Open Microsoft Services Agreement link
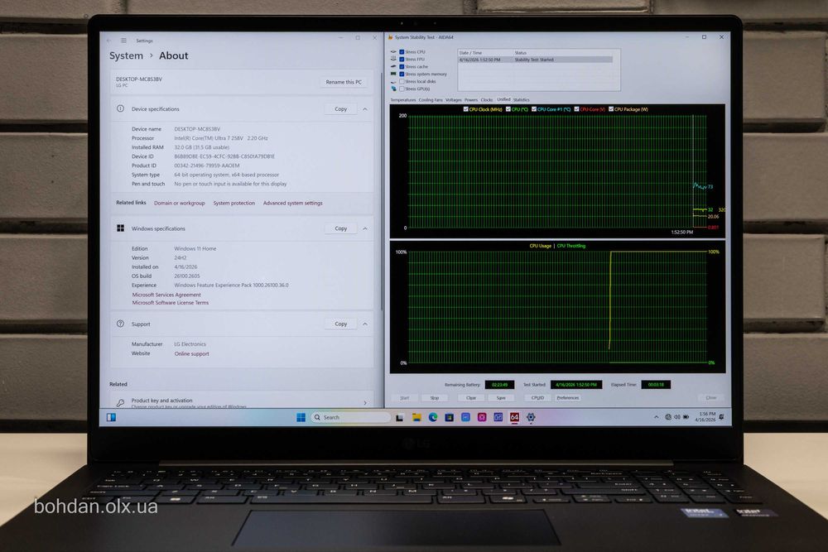This screenshot has width=828, height=552. click(166, 295)
